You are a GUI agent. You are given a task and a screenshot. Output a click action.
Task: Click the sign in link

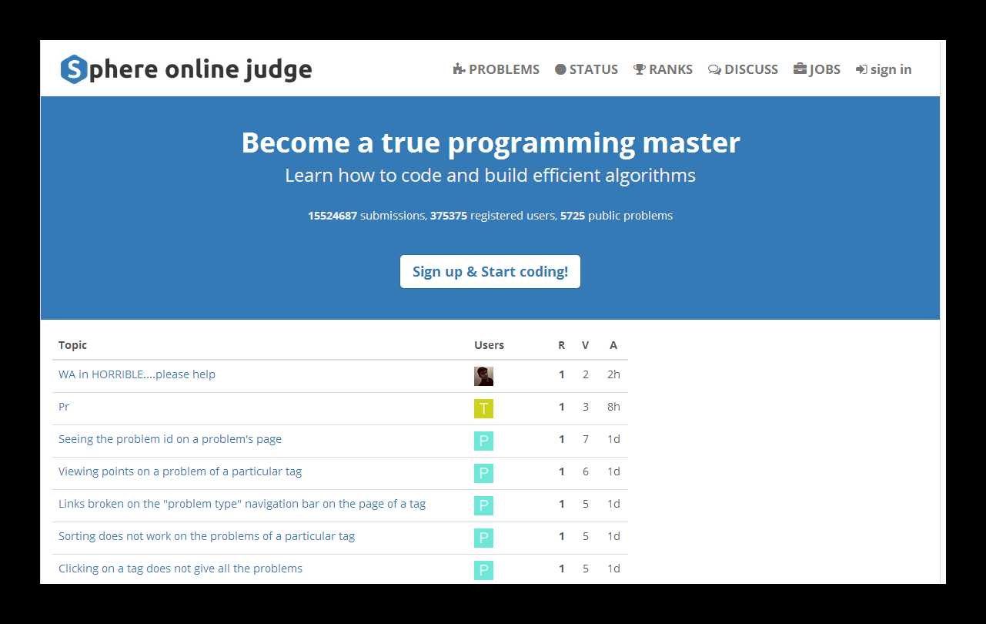pyautogui.click(x=884, y=69)
